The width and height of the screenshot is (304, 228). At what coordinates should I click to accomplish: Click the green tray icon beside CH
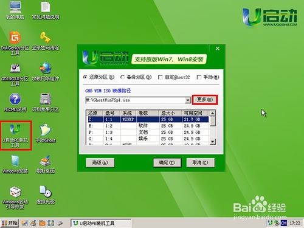[277, 223]
